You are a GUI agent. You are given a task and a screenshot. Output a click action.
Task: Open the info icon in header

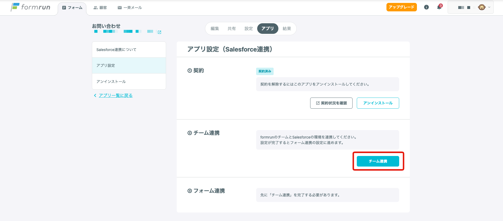(426, 7)
